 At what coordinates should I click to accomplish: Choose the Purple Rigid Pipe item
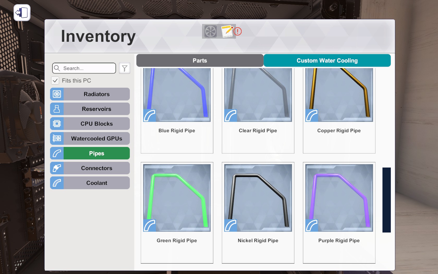[x=339, y=213]
